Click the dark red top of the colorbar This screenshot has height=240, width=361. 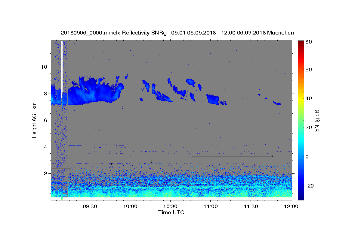tap(301, 43)
